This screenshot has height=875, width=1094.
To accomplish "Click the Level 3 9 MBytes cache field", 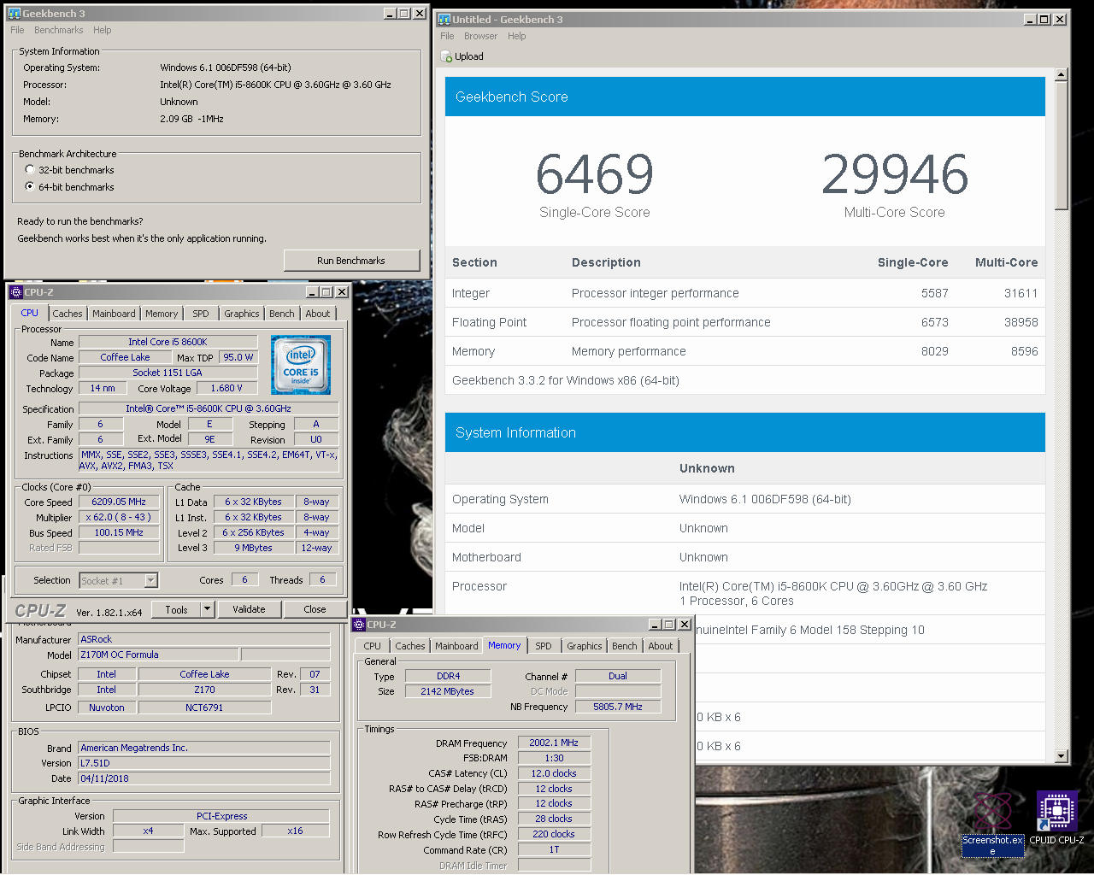I will [253, 548].
